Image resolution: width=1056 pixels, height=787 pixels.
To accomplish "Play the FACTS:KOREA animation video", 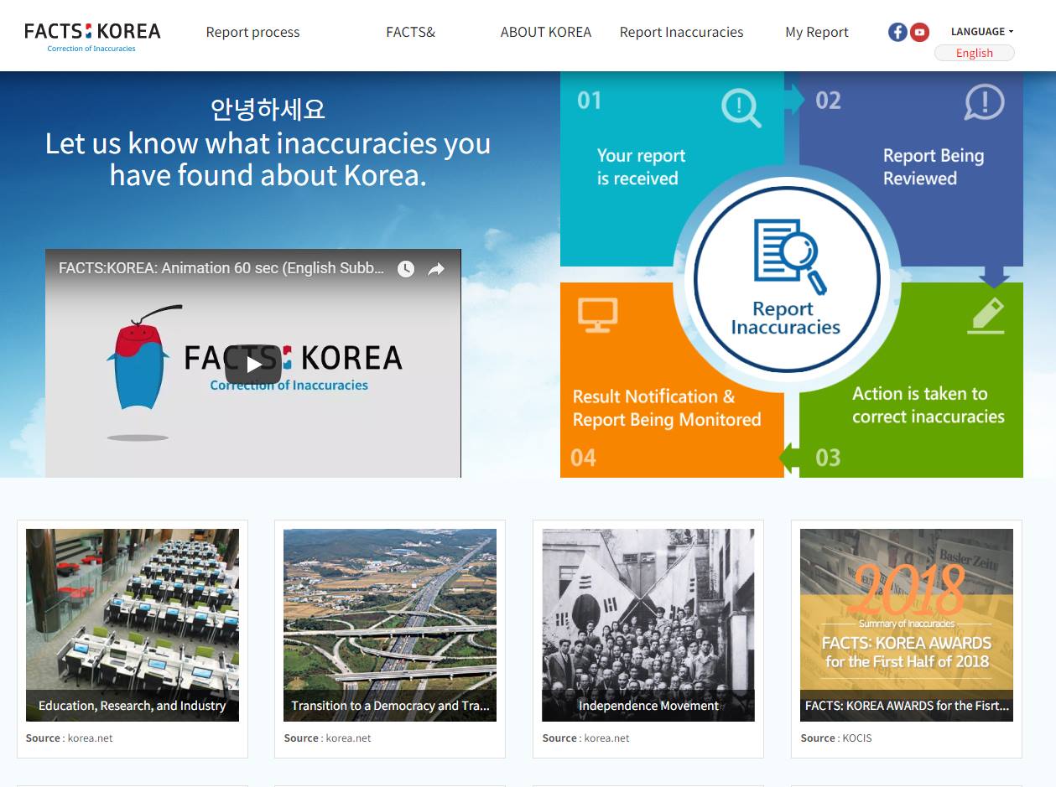I will click(x=253, y=364).
